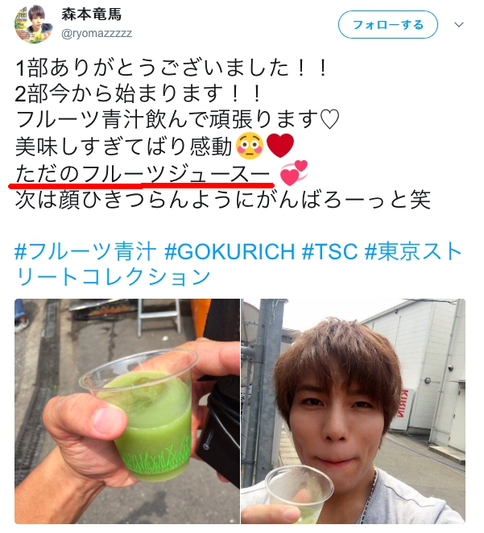This screenshot has width=484, height=533.
Task: Select the underlined ただのフルーツジュースー text
Action: [143, 175]
